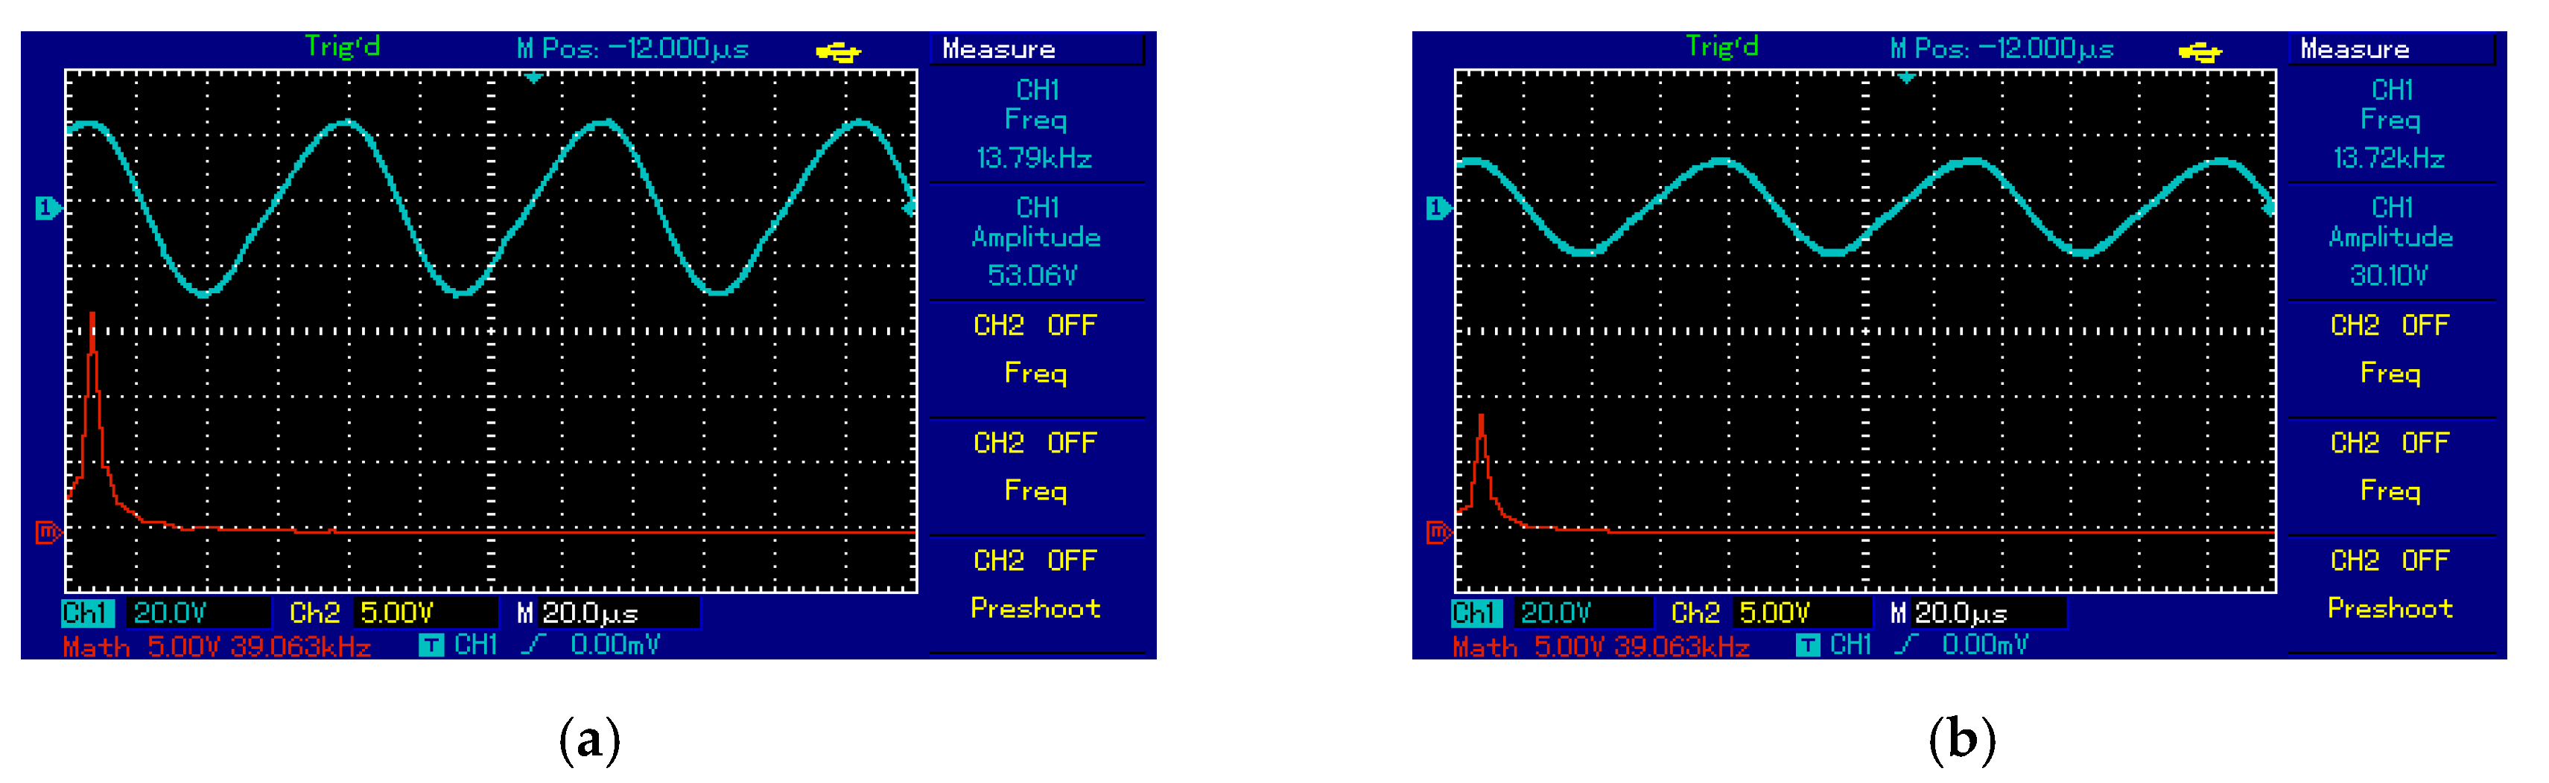Click Trig'd status in (b)
The image size is (2549, 783).
point(1721,46)
